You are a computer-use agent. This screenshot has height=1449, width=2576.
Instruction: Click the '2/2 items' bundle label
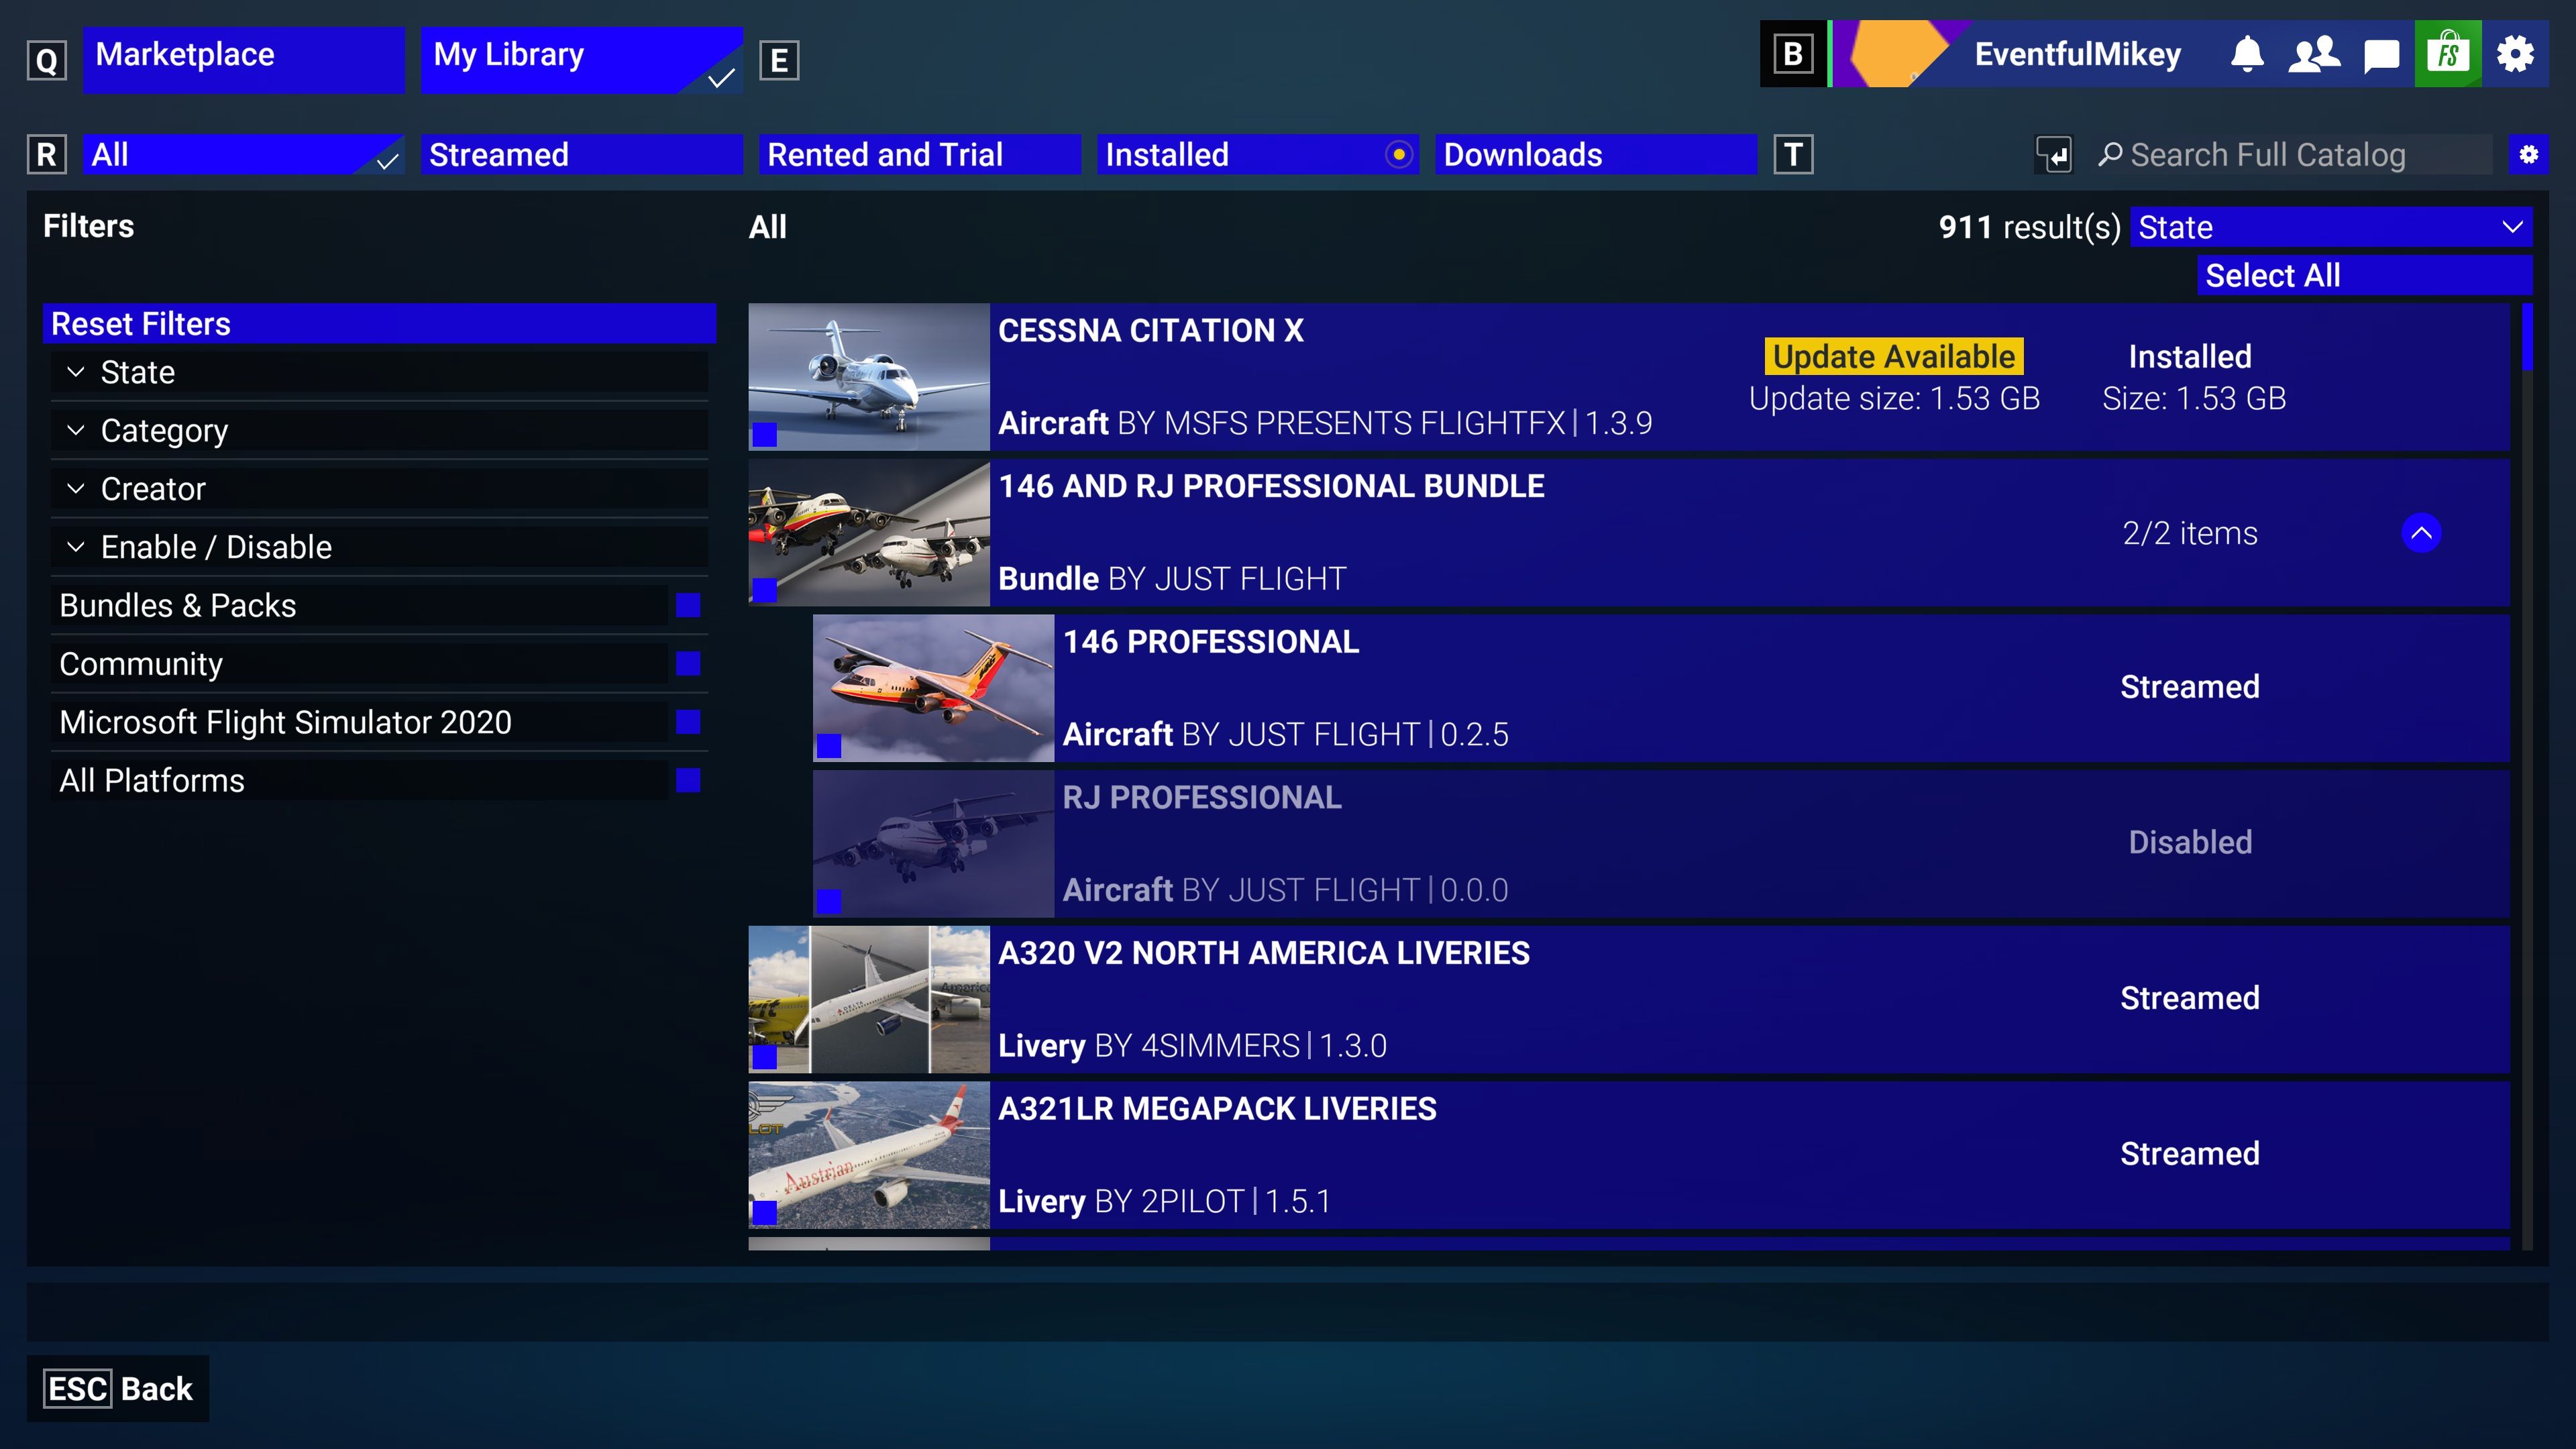(2189, 533)
